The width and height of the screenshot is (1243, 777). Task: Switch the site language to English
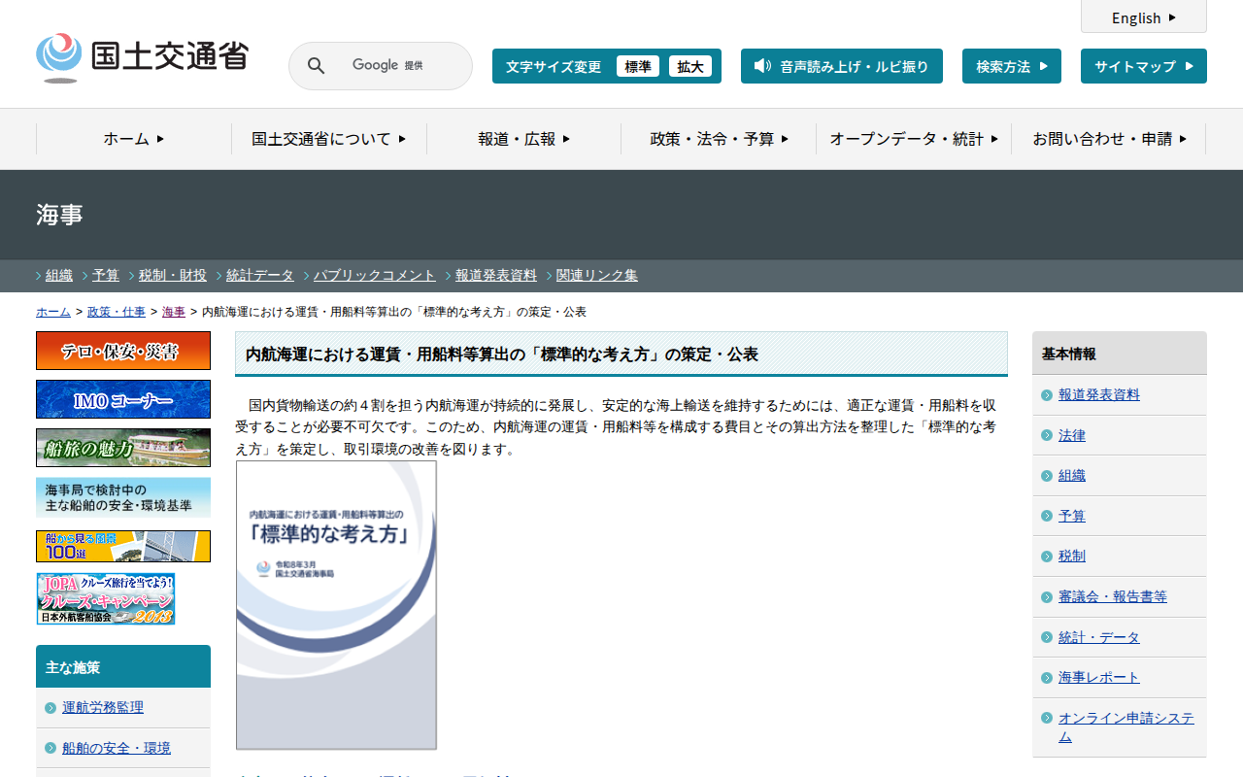(x=1144, y=17)
